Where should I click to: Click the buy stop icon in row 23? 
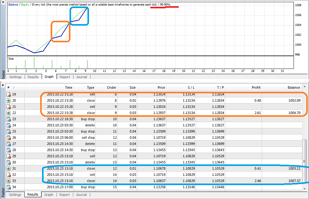pyautogui.click(x=9, y=119)
